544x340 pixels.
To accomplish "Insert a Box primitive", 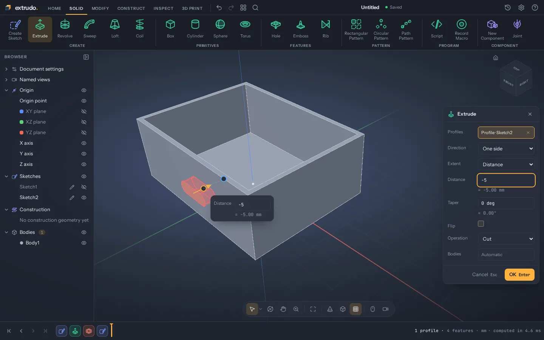I will point(170,29).
